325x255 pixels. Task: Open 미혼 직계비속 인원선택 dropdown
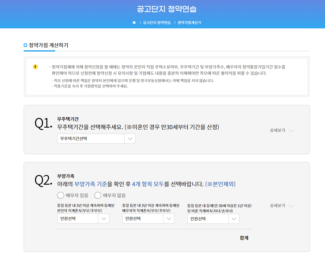(213, 219)
